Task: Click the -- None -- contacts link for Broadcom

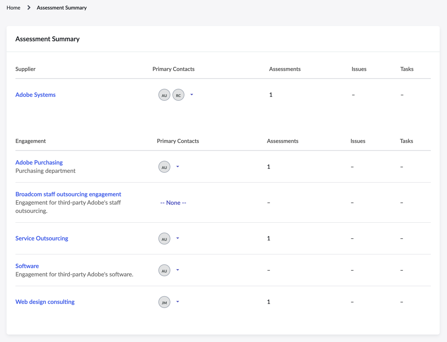Action: [173, 202]
